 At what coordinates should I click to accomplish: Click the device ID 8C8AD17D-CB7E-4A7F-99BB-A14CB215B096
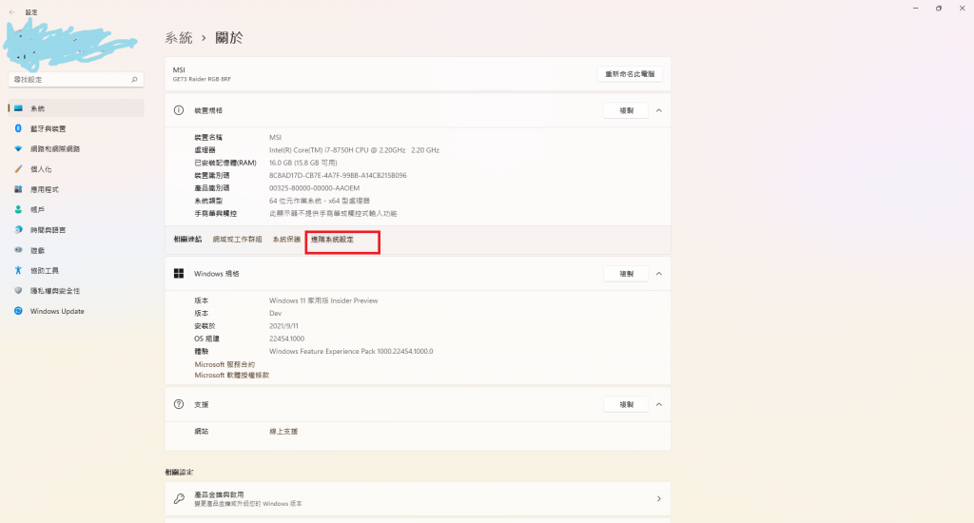point(338,176)
